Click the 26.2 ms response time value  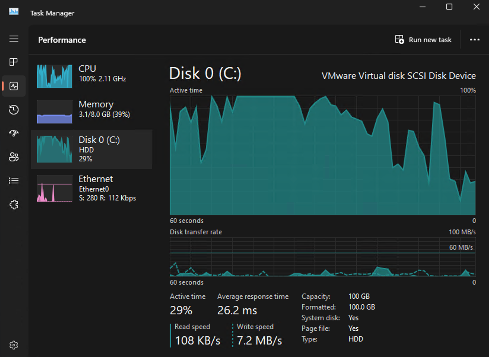pos(237,310)
